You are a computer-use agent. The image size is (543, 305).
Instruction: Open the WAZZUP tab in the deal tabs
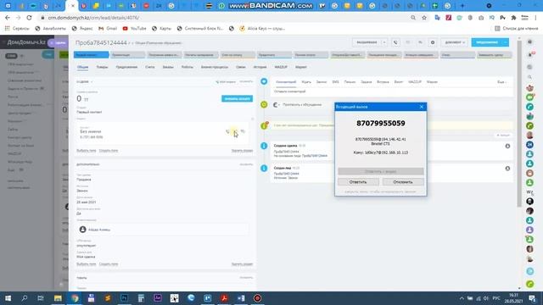click(281, 67)
